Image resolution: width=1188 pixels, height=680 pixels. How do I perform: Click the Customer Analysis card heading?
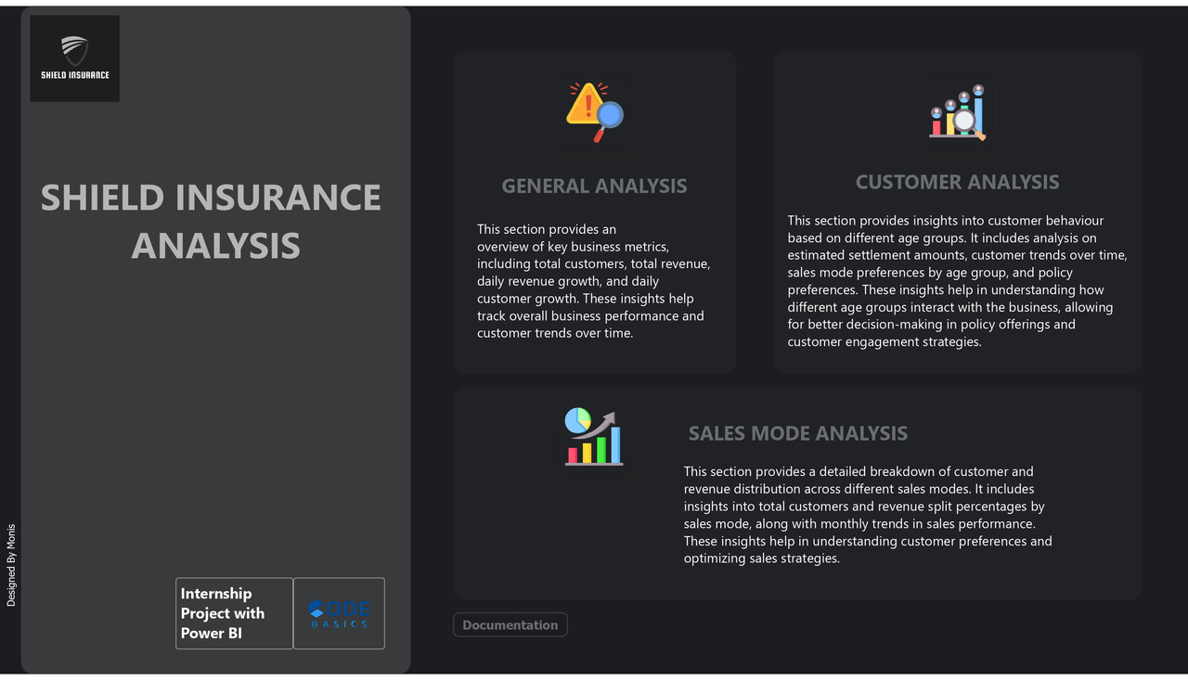click(x=957, y=182)
